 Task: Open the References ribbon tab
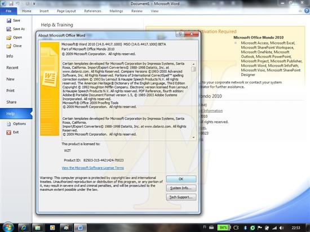click(x=92, y=11)
